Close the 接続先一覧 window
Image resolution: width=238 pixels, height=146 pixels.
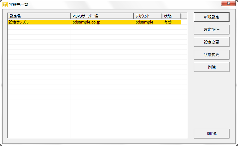tap(228, 3)
